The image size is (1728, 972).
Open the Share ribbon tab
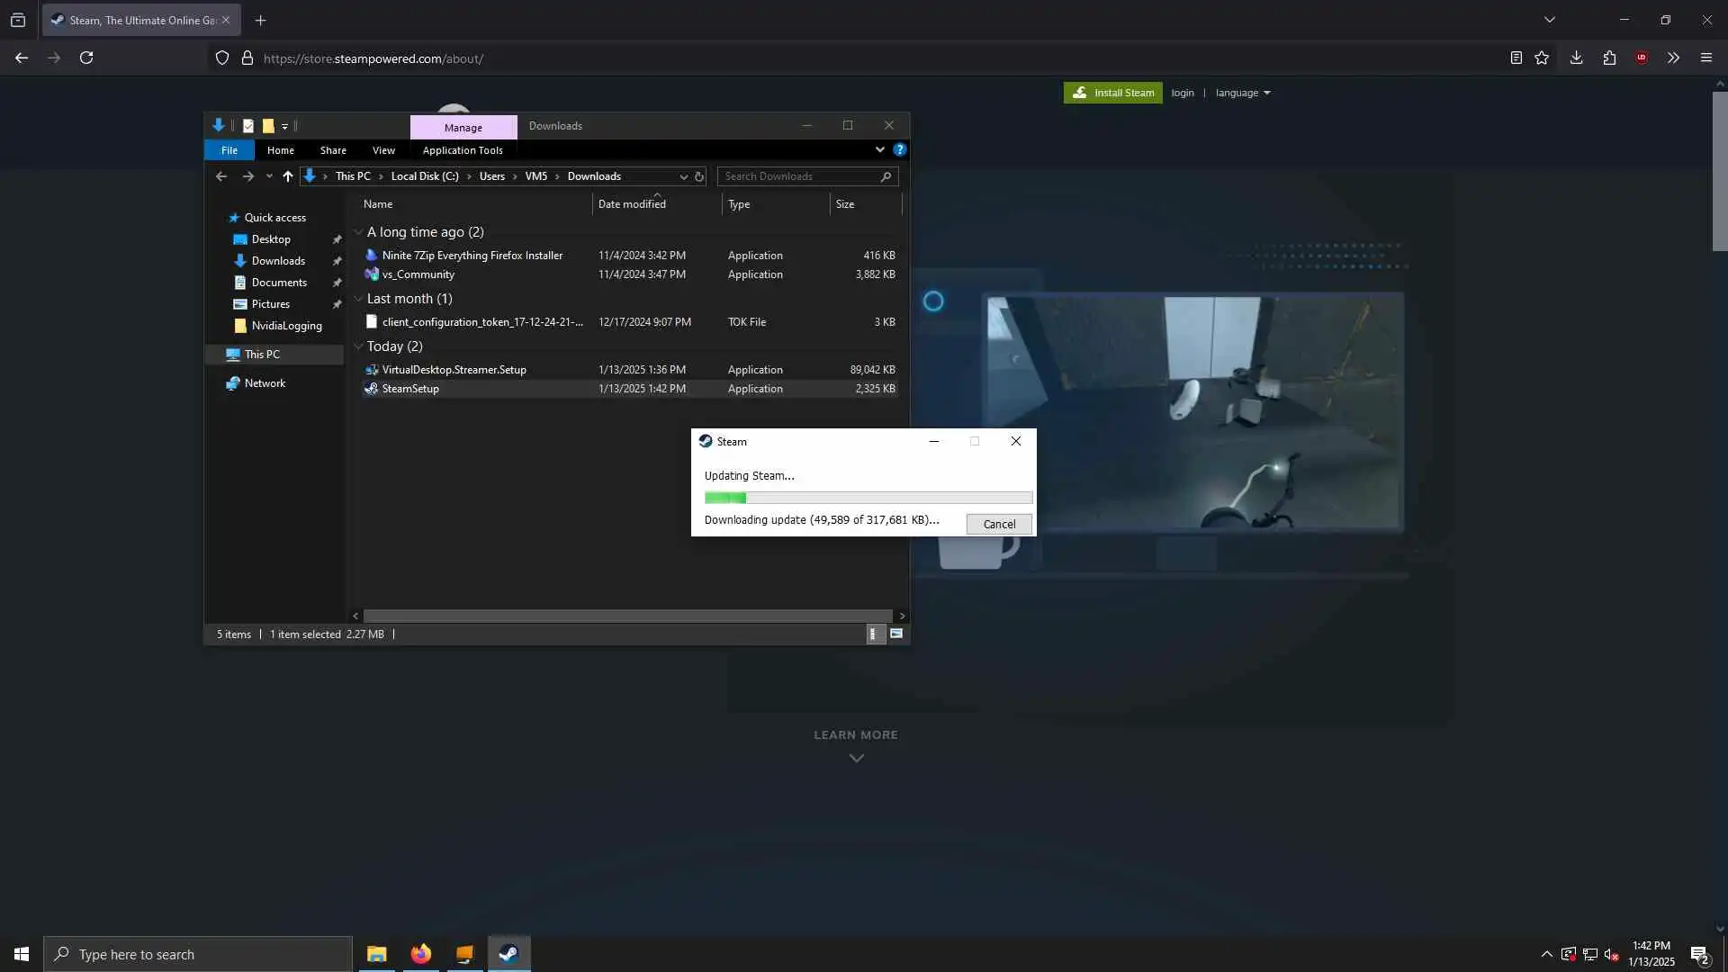coord(333,150)
